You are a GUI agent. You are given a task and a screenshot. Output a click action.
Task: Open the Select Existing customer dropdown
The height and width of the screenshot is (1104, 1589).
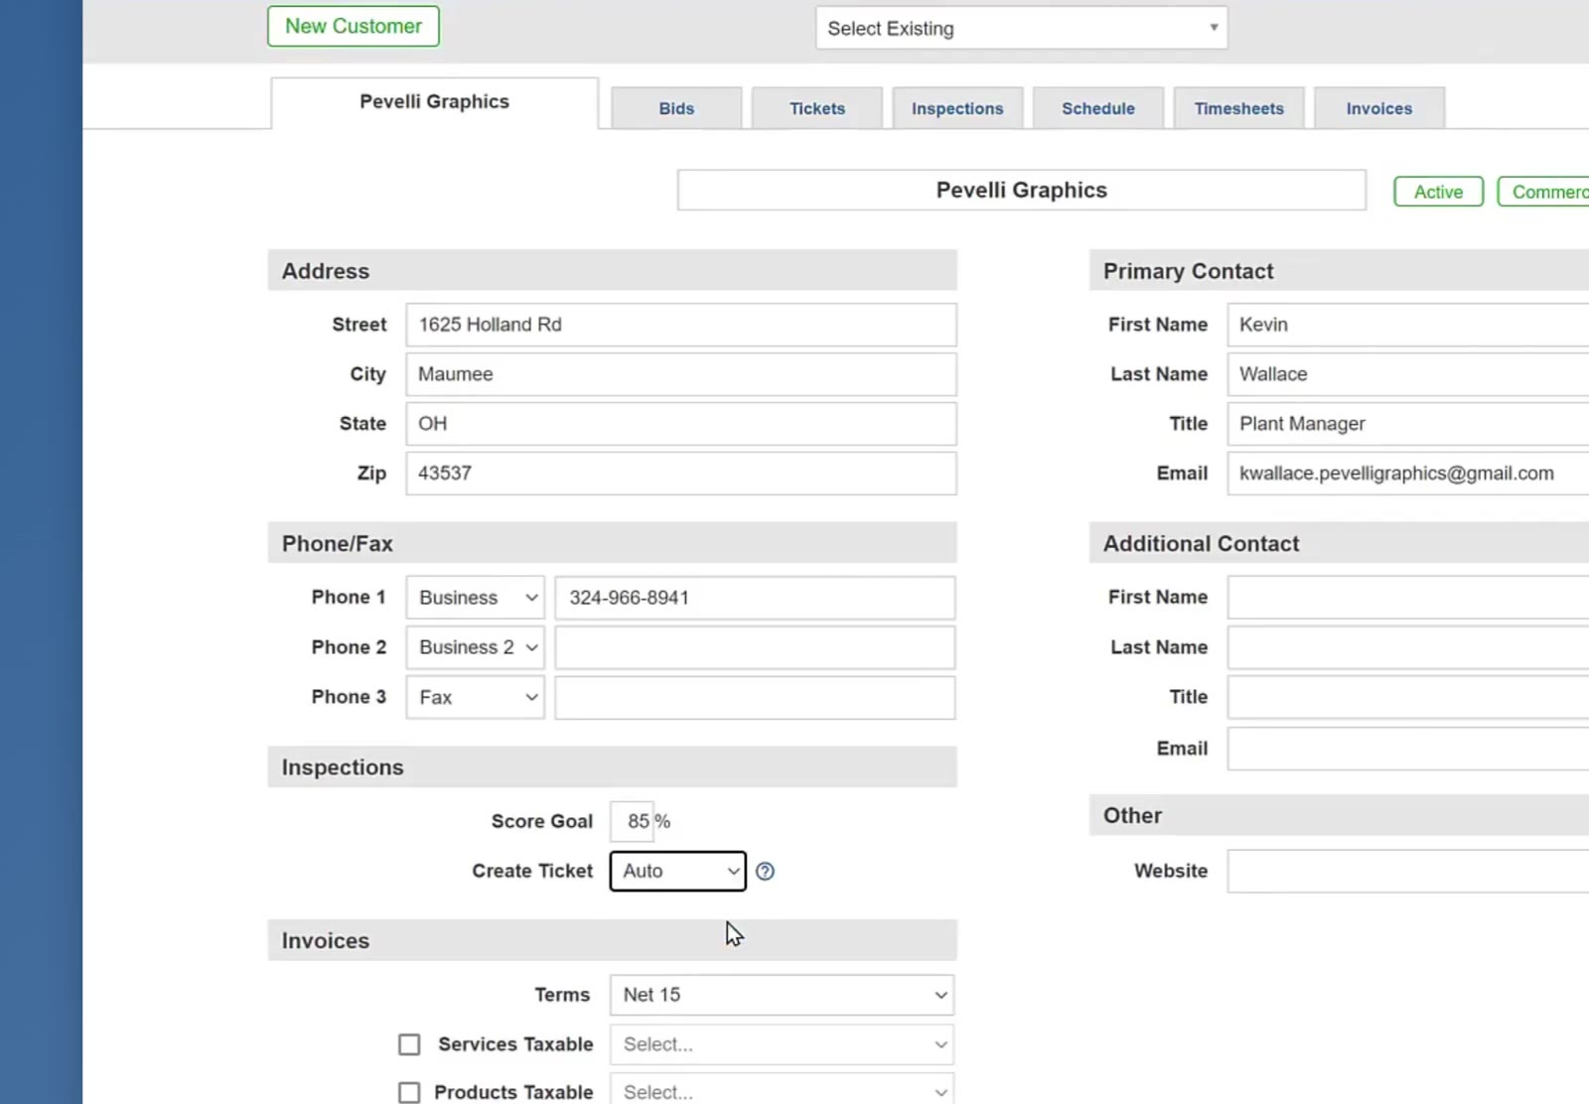[1021, 28]
